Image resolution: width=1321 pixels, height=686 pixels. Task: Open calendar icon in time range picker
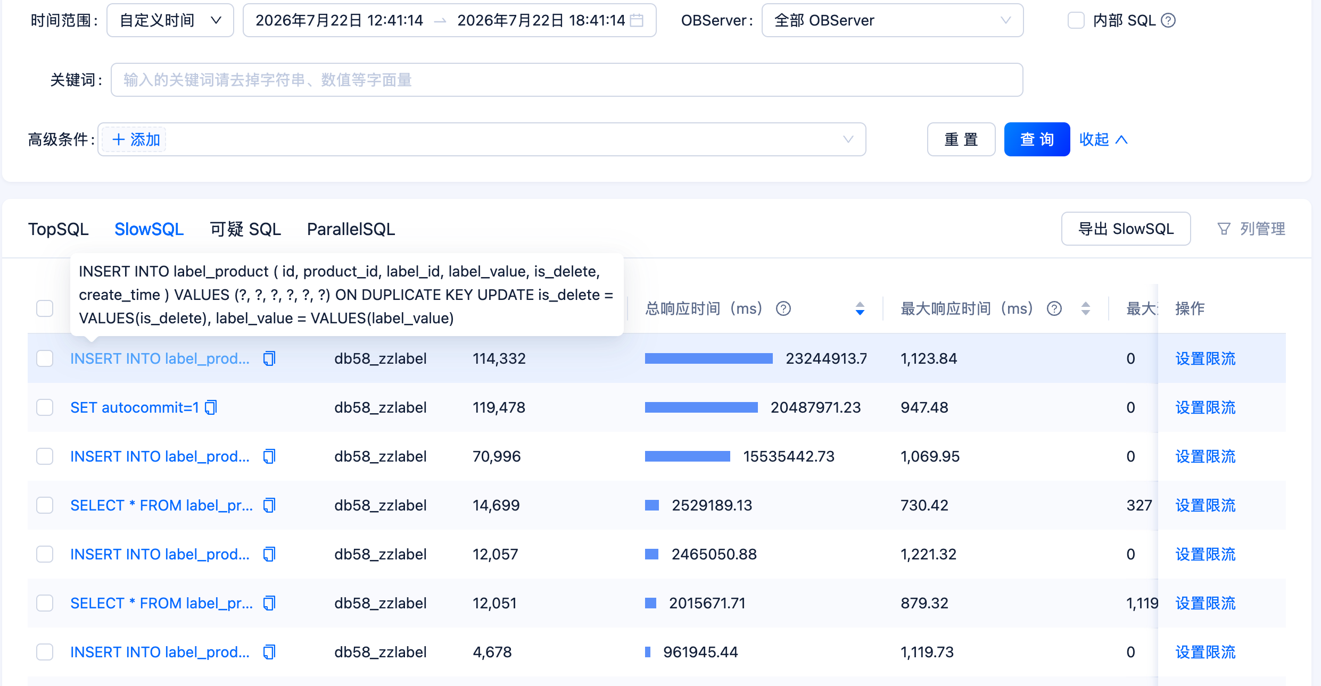pyautogui.click(x=637, y=20)
